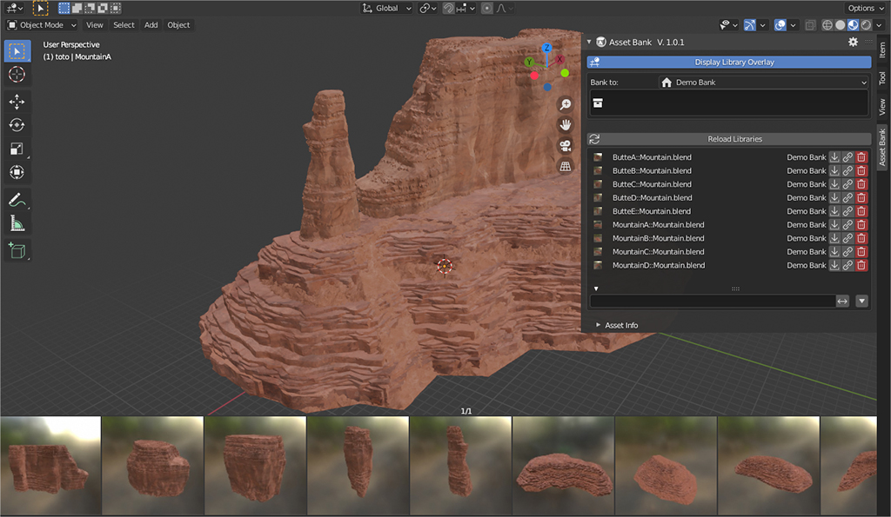Activate the Rotate tool
891x517 pixels.
pyautogui.click(x=17, y=125)
